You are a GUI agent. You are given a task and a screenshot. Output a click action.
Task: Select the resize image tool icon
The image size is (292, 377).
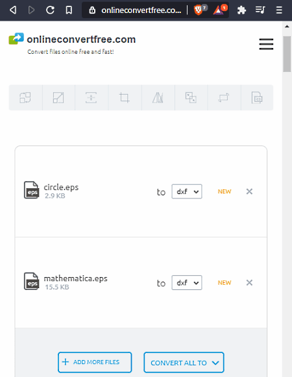coord(58,97)
